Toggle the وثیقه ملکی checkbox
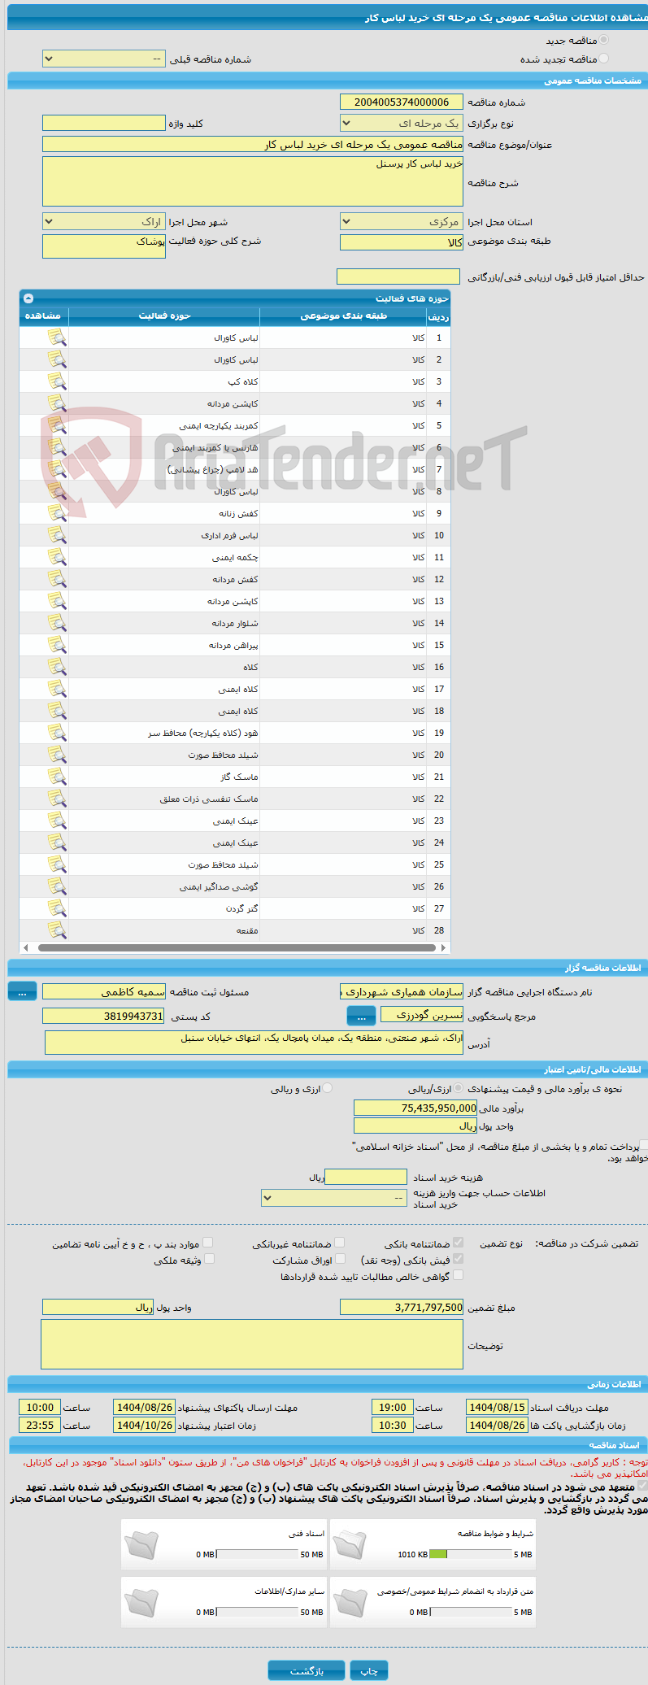648x1685 pixels. click(x=209, y=1259)
